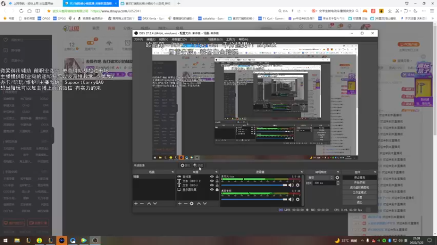Switch to first browser tab 上网导航
The height and width of the screenshot is (245, 437).
[x=32, y=3]
